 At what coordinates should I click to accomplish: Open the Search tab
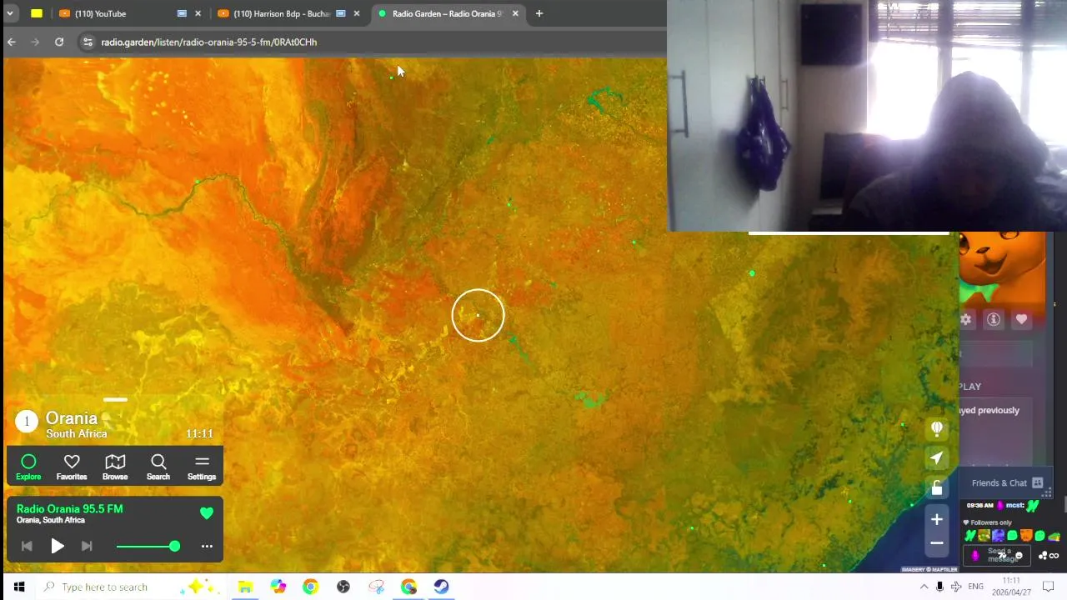pyautogui.click(x=158, y=467)
